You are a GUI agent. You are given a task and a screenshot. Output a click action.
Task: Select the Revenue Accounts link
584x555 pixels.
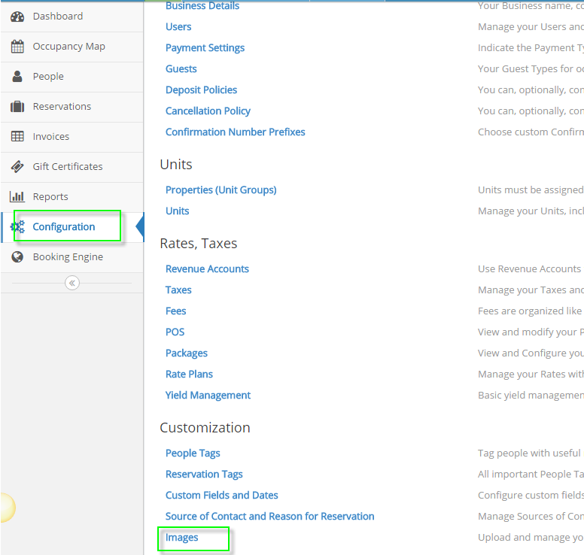[207, 269]
